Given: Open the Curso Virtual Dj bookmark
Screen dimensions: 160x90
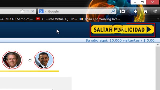Looking at the screenshot, I should click(x=59, y=19).
